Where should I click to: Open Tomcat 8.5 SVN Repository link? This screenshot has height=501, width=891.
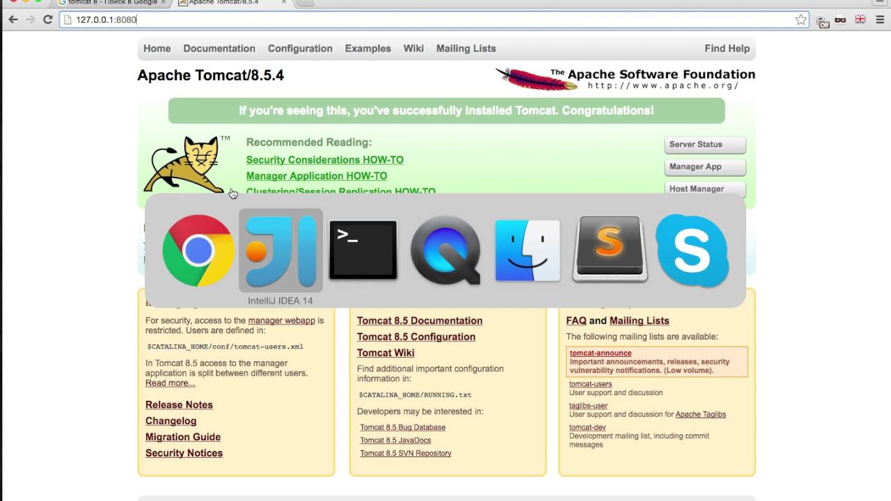click(406, 454)
